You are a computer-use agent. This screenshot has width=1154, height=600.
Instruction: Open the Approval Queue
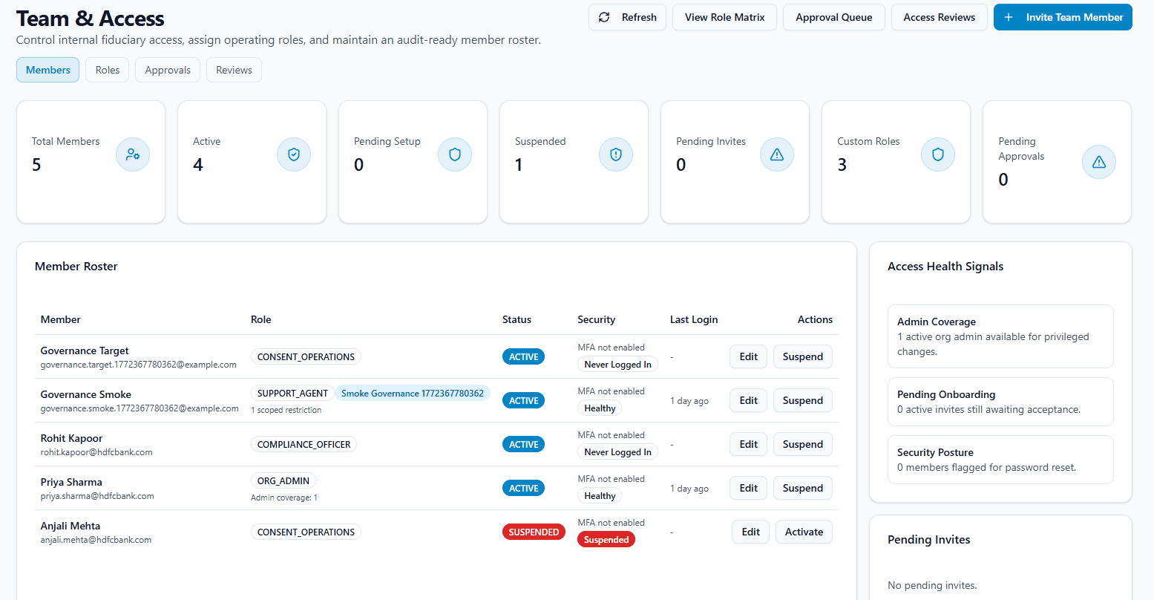[833, 16]
